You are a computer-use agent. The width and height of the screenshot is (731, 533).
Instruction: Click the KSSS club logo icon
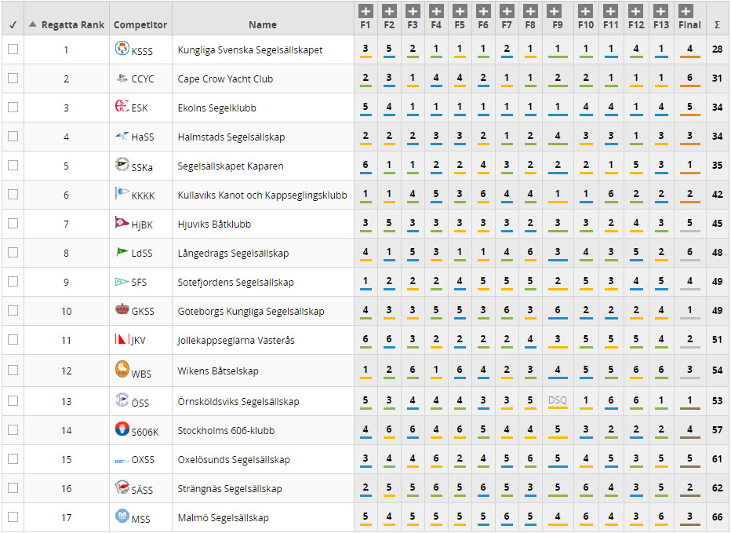tap(122, 49)
